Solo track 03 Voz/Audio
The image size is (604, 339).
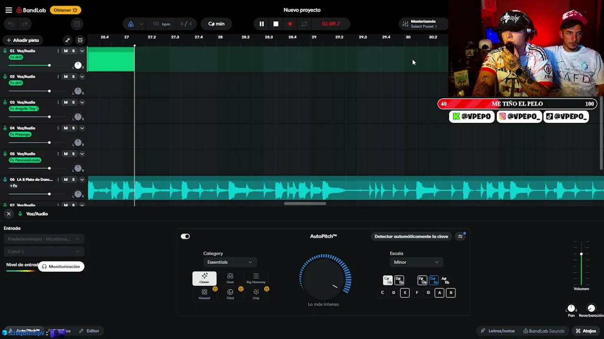tap(73, 102)
